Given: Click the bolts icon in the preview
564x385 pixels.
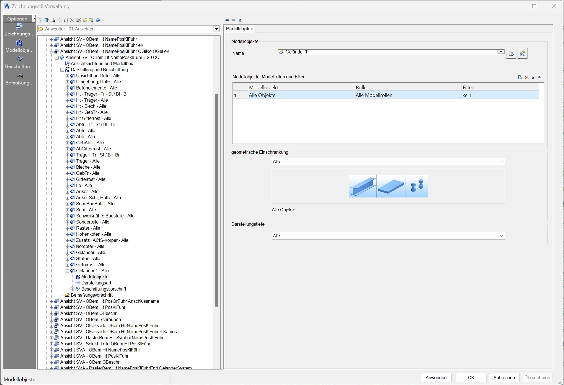Looking at the screenshot, I should (x=417, y=186).
